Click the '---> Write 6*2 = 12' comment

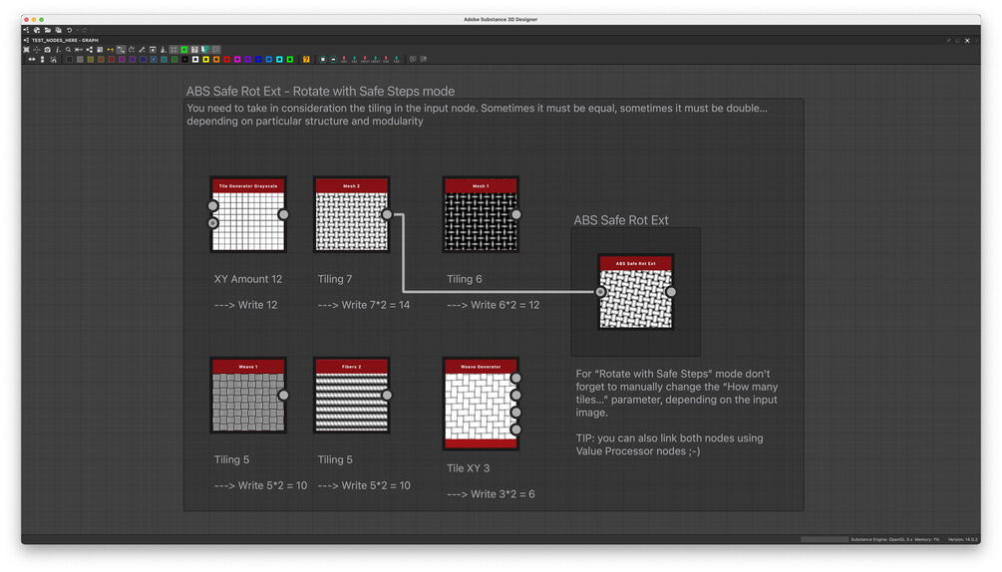tap(493, 305)
